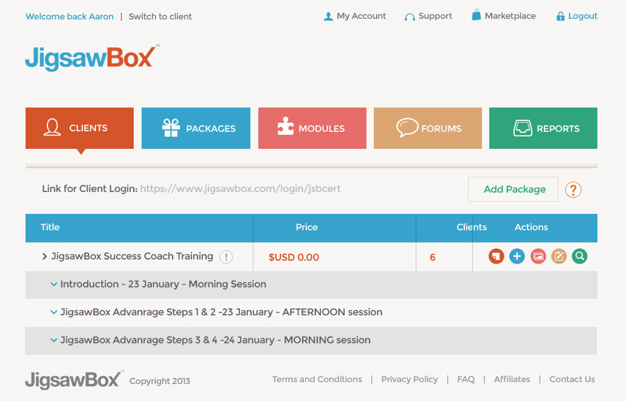Click the client login URL link
This screenshot has height=401, width=626.
[240, 189]
